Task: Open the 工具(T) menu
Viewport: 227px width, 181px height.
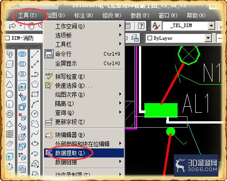Action: pyautogui.click(x=27, y=15)
